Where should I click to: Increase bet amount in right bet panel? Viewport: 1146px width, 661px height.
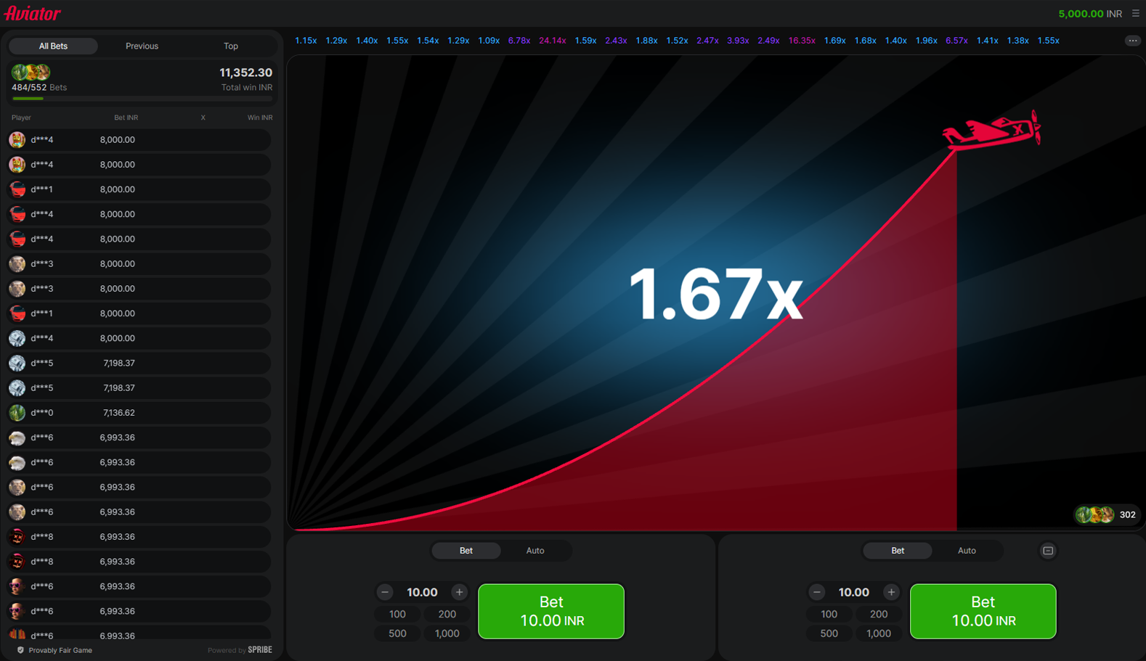(891, 592)
